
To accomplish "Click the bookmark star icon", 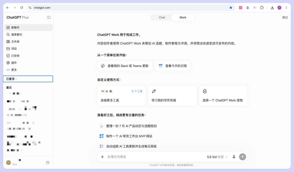I will (x=231, y=8).
